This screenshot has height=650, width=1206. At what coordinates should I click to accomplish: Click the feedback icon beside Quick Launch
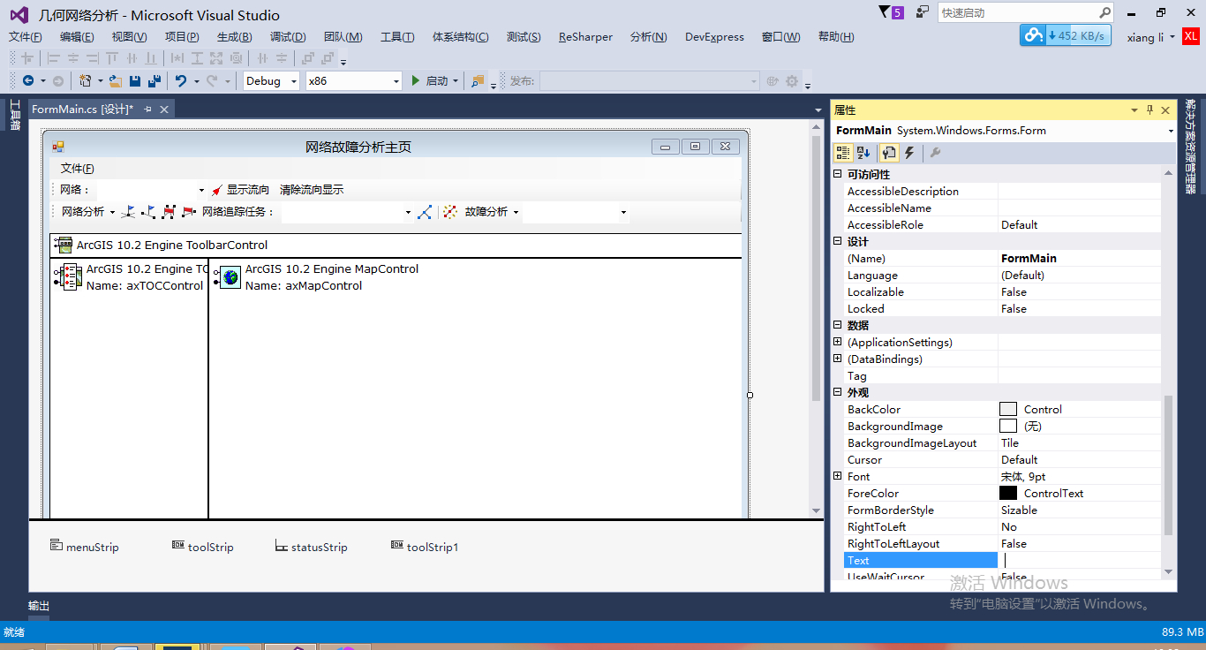tap(923, 12)
